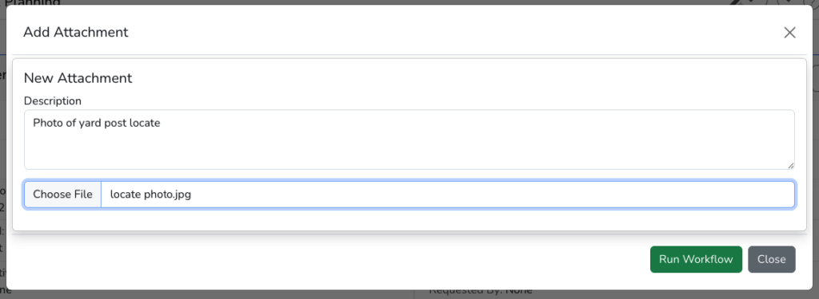Click the dimmed backdrop left of the dialog

coord(2,156)
